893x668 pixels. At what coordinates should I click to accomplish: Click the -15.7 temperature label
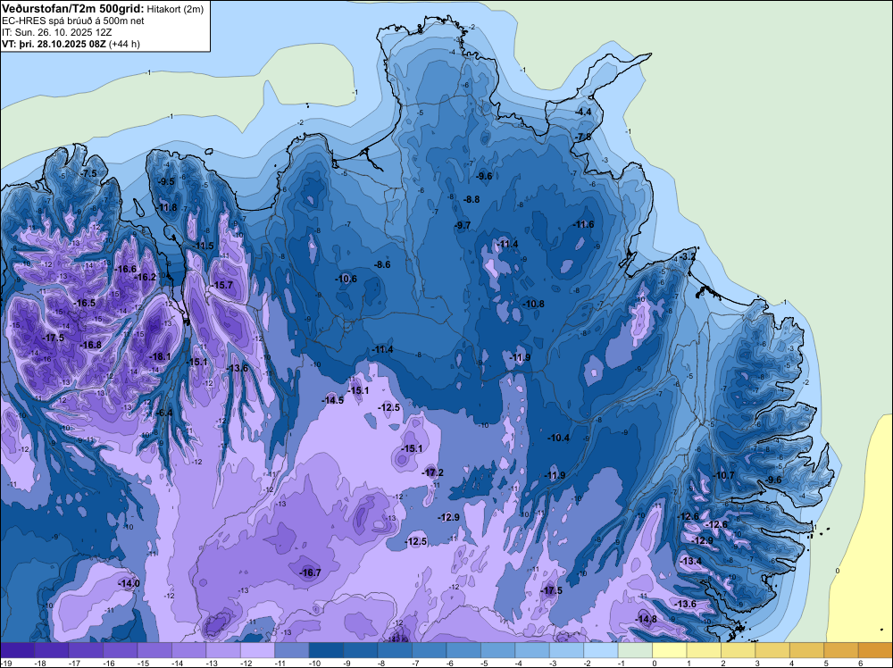tap(221, 285)
